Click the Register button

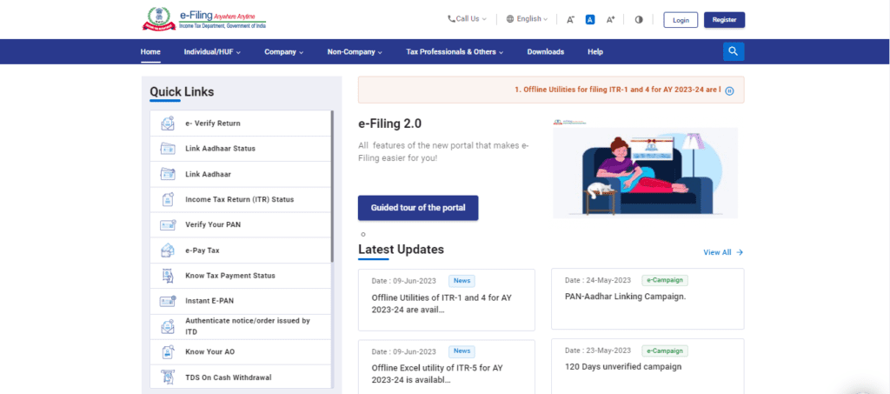pyautogui.click(x=724, y=20)
